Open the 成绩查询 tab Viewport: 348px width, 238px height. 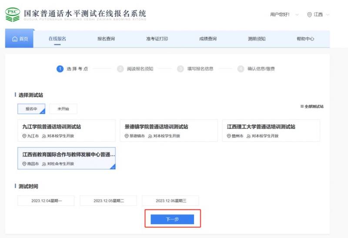[x=207, y=39]
